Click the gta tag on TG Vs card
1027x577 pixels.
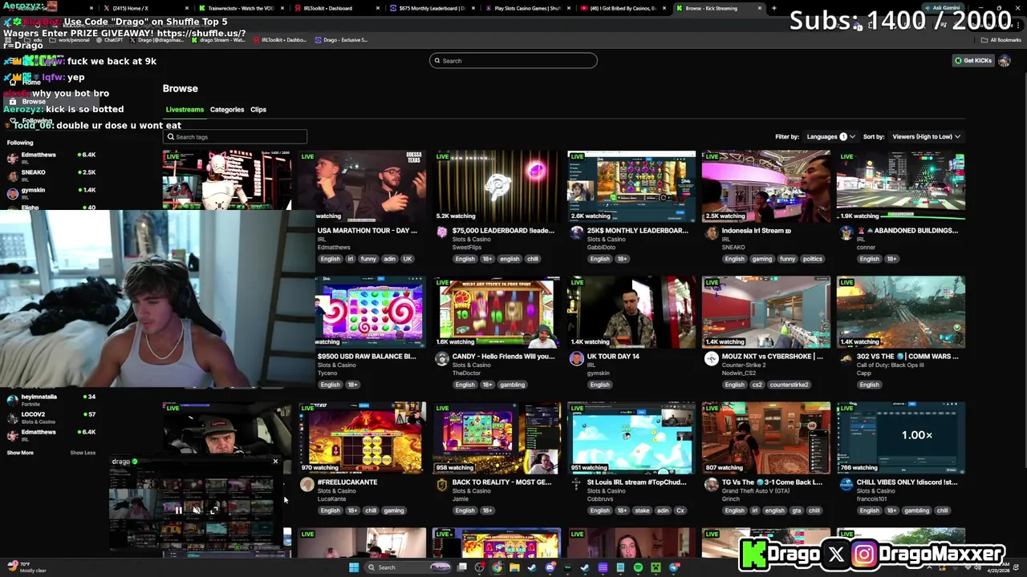797,510
